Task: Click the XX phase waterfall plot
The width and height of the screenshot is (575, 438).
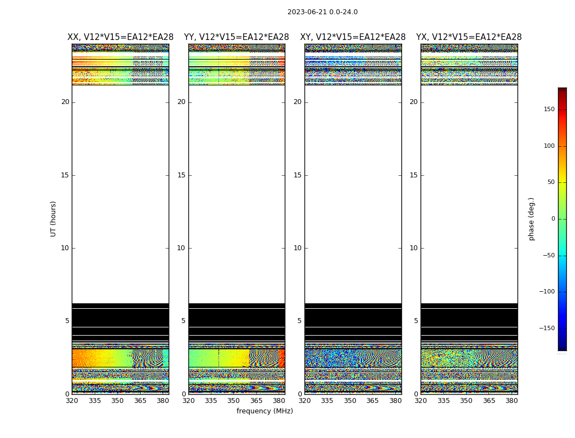Action: coord(120,219)
